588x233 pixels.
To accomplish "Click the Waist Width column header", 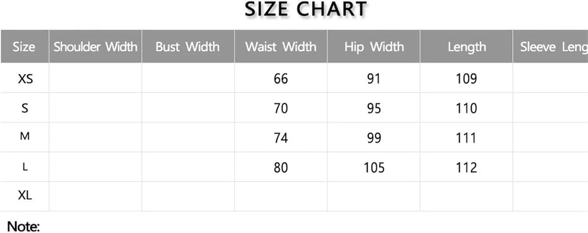I will (281, 47).
